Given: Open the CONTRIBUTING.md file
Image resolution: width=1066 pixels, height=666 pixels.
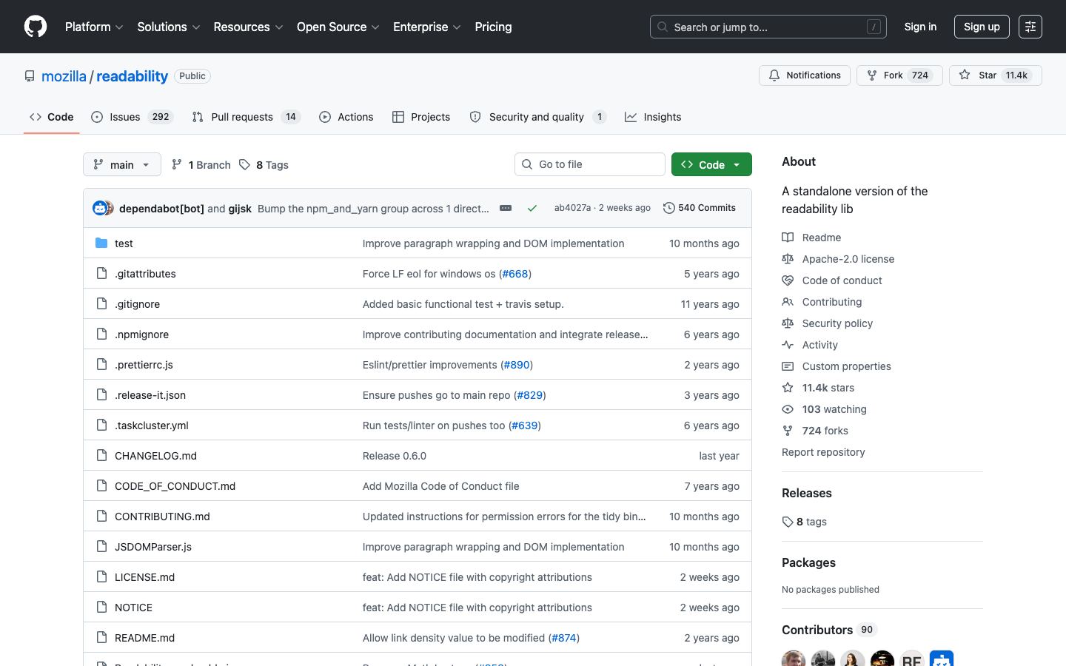Looking at the screenshot, I should 162,517.
